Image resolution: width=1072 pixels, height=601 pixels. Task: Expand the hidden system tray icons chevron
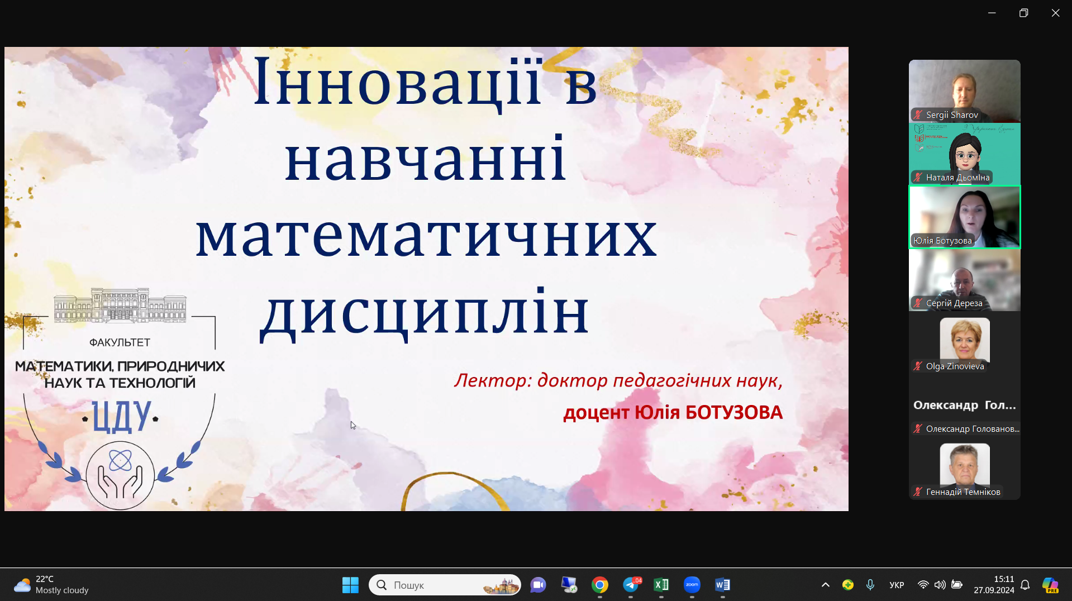pos(825,585)
